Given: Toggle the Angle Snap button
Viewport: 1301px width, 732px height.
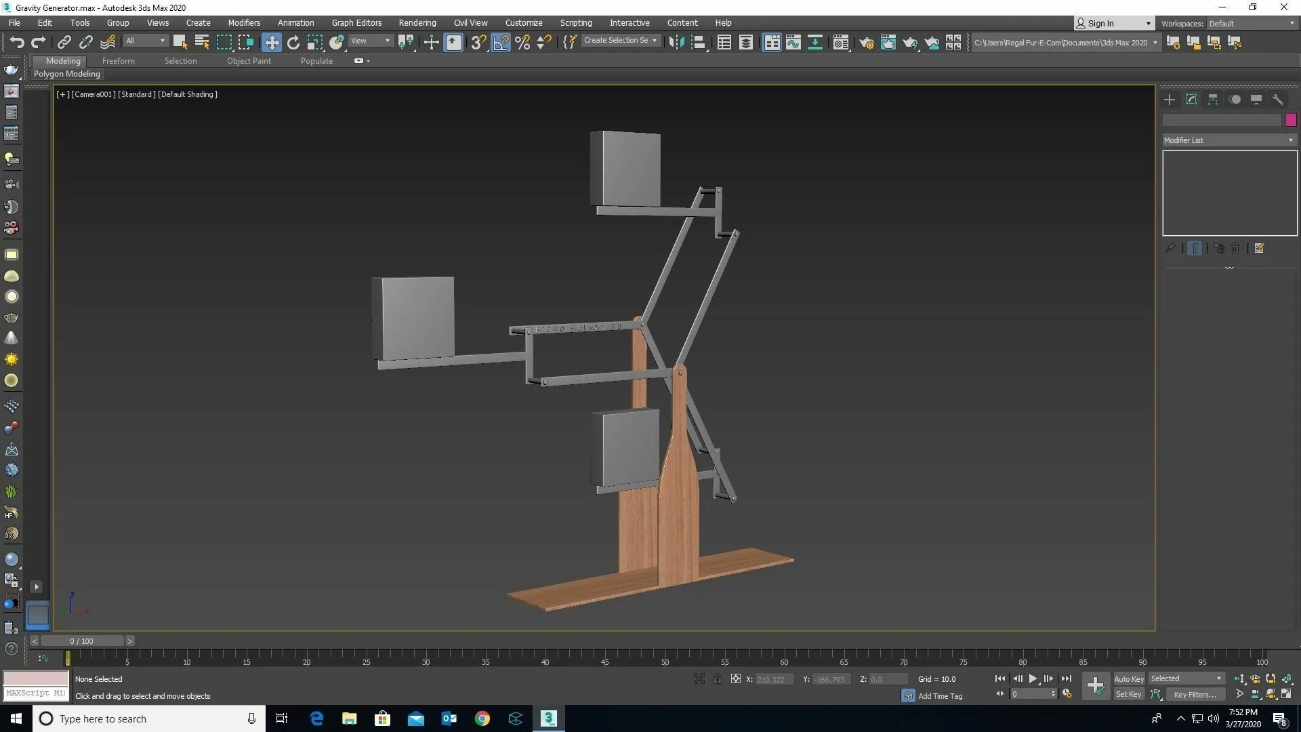Looking at the screenshot, I should click(x=501, y=43).
